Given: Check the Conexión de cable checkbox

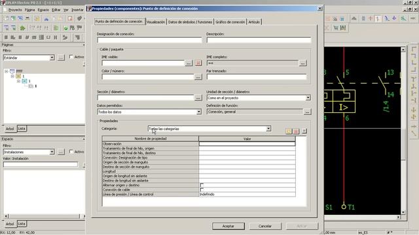Looking at the screenshot, I should (202, 190).
